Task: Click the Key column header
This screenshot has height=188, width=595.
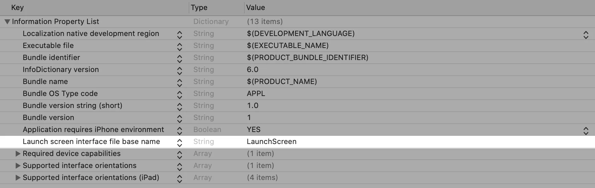Action: point(17,7)
